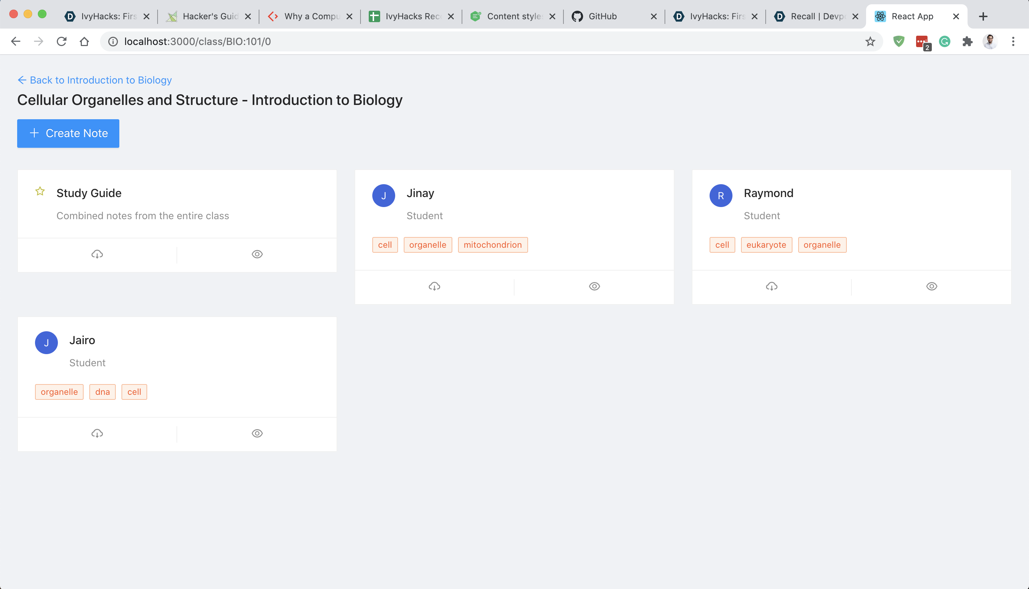
Task: Open the browser extensions puzzle icon
Action: pyautogui.click(x=967, y=41)
